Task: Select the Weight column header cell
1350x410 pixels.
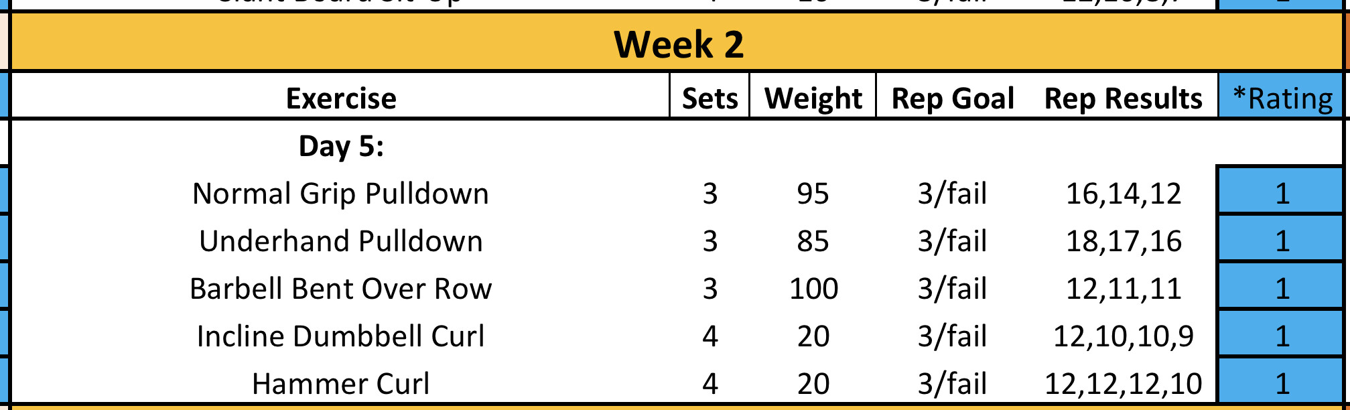Action: point(813,98)
